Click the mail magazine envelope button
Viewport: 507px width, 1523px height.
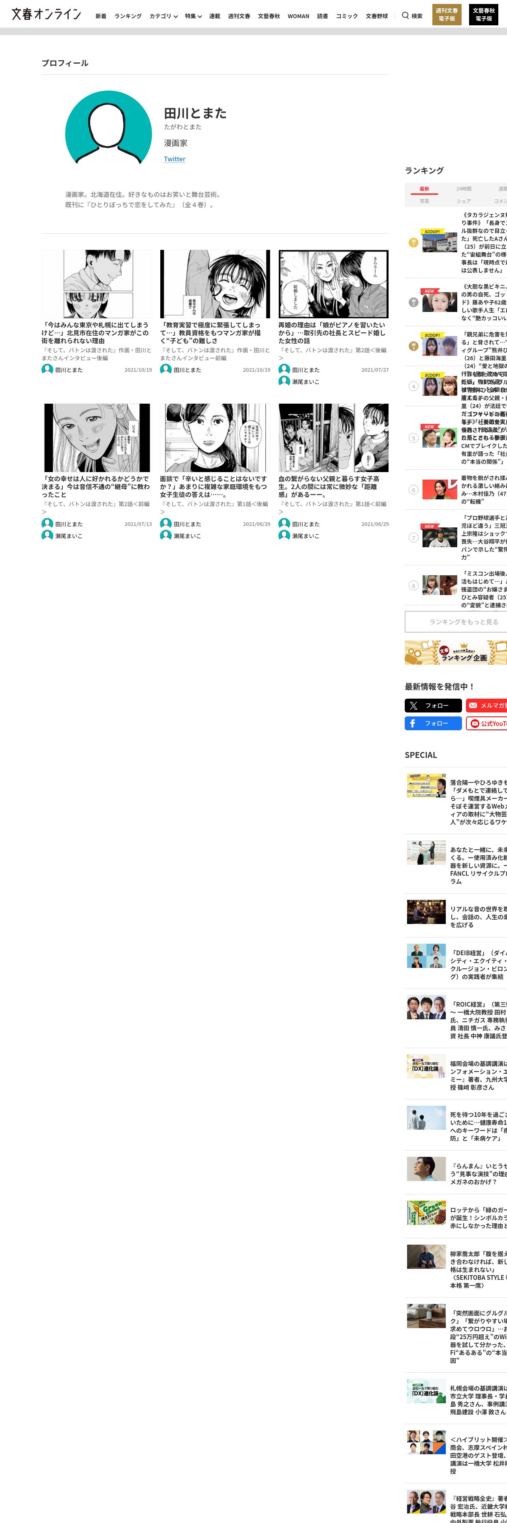point(486,705)
